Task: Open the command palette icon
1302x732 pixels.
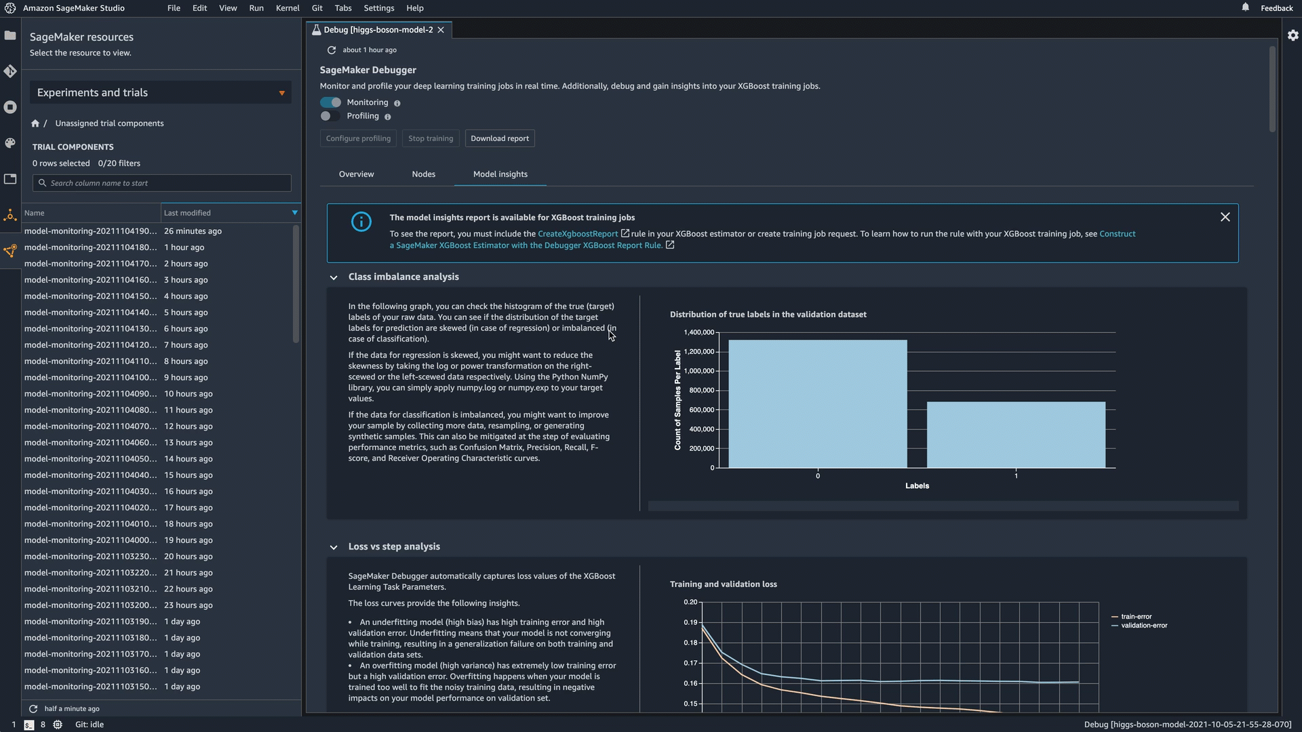Action: 10,143
